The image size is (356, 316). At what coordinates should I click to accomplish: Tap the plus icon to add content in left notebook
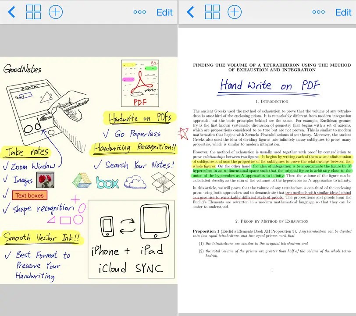tap(56, 12)
